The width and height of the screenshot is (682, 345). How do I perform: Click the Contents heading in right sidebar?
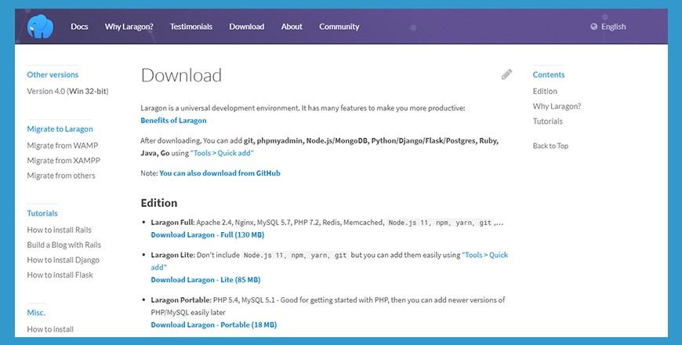[549, 74]
